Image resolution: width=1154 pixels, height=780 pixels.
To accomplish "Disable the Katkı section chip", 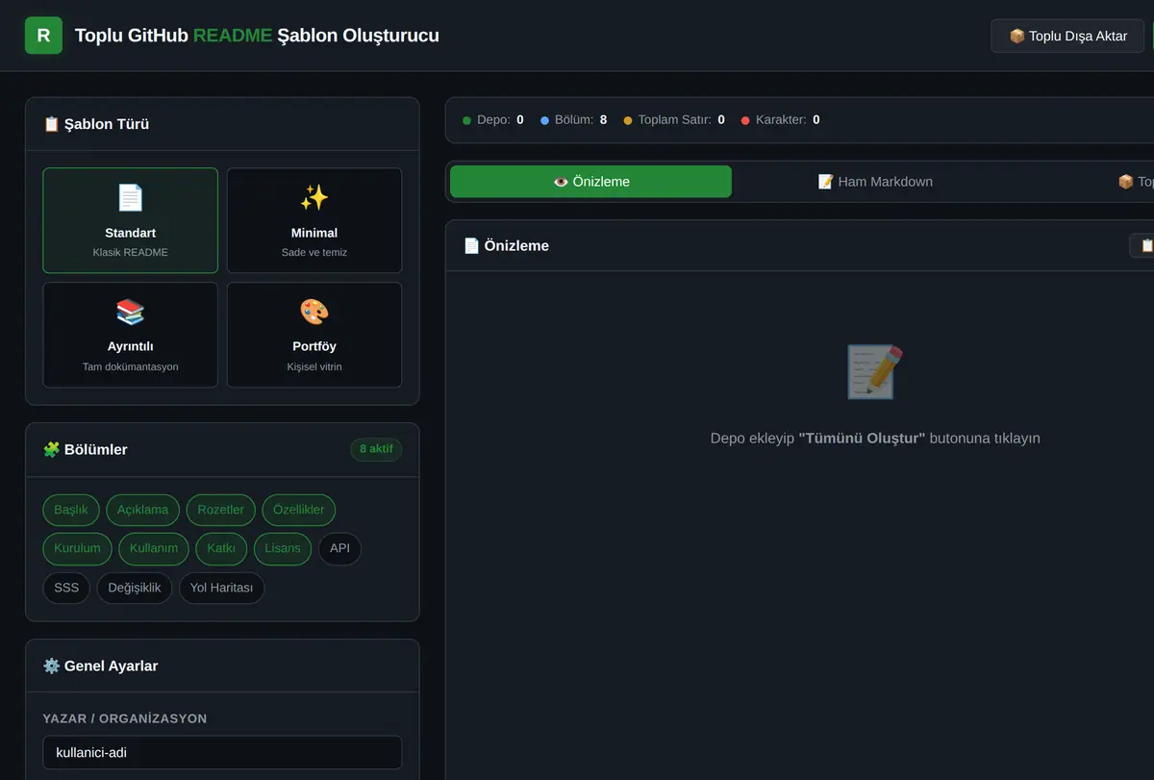I will [221, 548].
